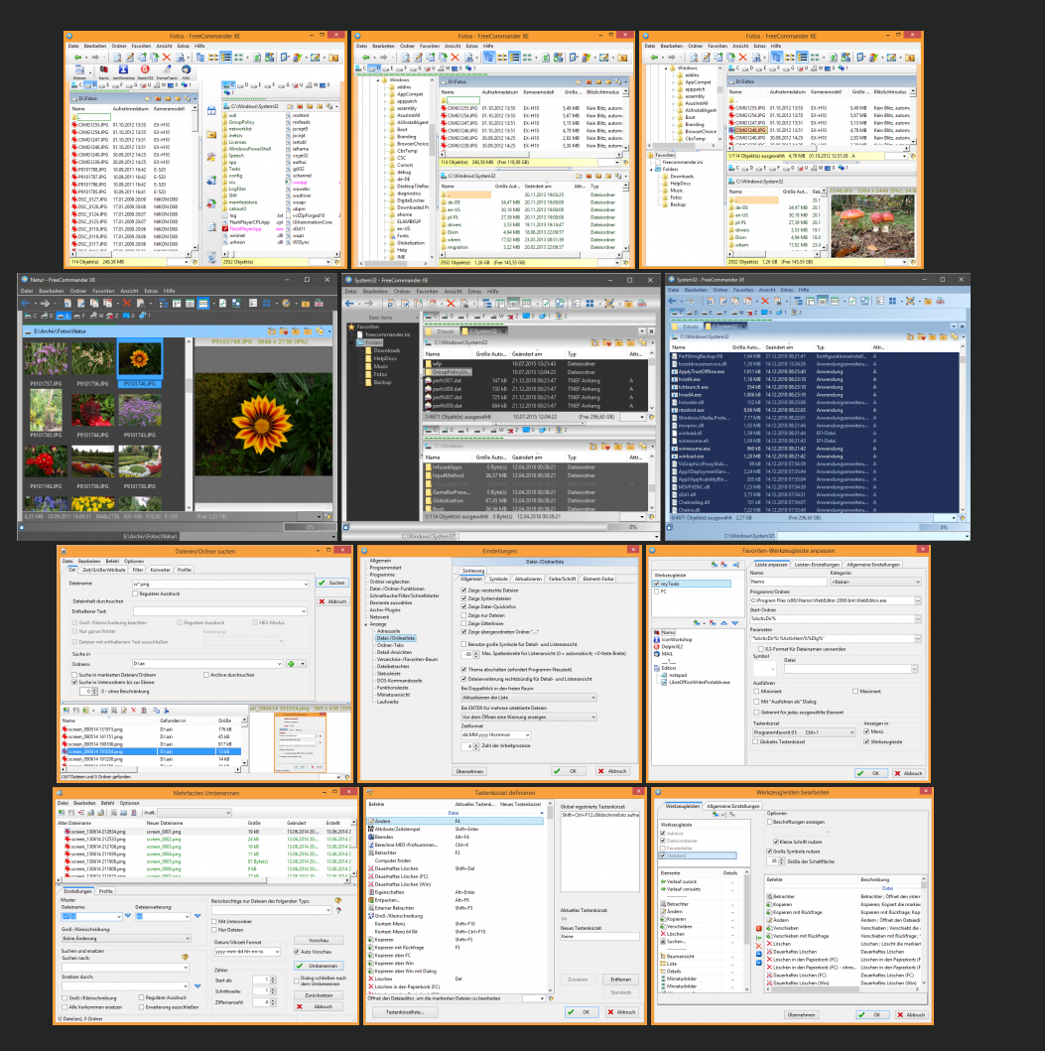1045x1051 pixels.
Task: Click red X icon between Elemente and Befehle lists
Action: 759,946
